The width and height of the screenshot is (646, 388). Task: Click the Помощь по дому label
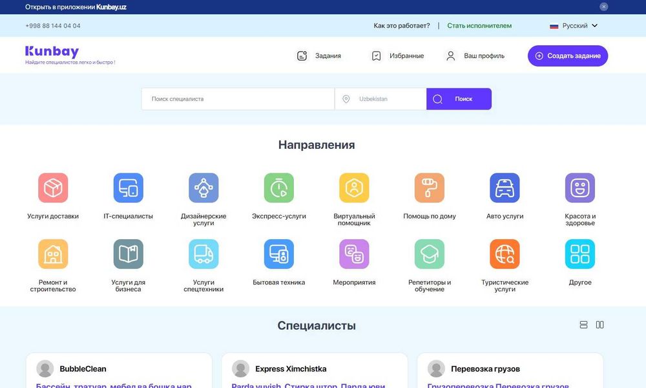430,216
